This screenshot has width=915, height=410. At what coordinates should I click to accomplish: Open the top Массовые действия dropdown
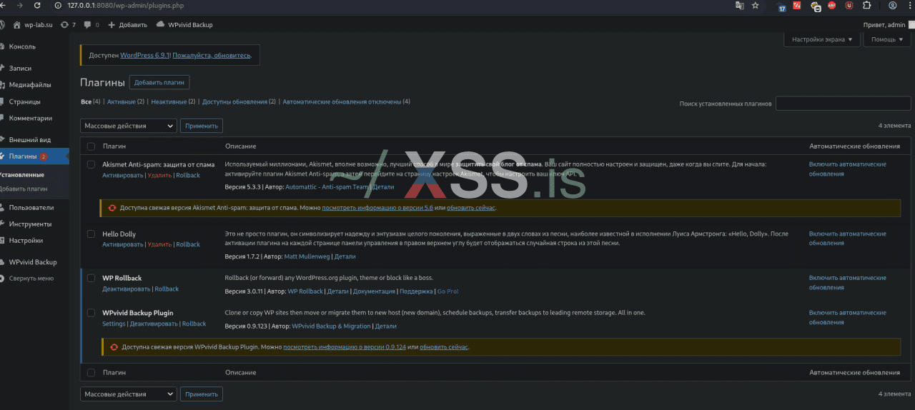coord(128,126)
